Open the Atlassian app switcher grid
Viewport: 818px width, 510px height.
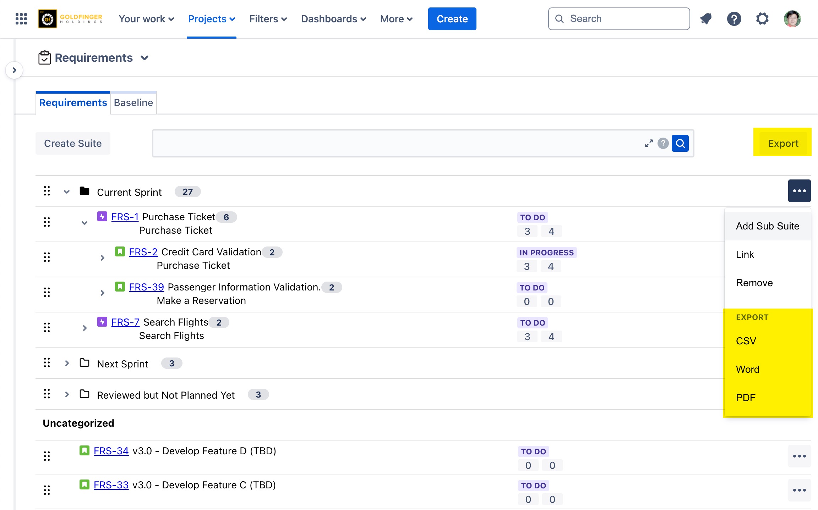click(21, 19)
